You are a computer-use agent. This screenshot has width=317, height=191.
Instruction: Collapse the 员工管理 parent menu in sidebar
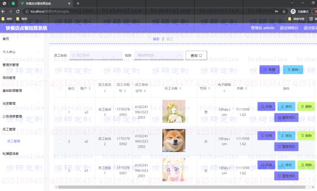click(x=22, y=129)
